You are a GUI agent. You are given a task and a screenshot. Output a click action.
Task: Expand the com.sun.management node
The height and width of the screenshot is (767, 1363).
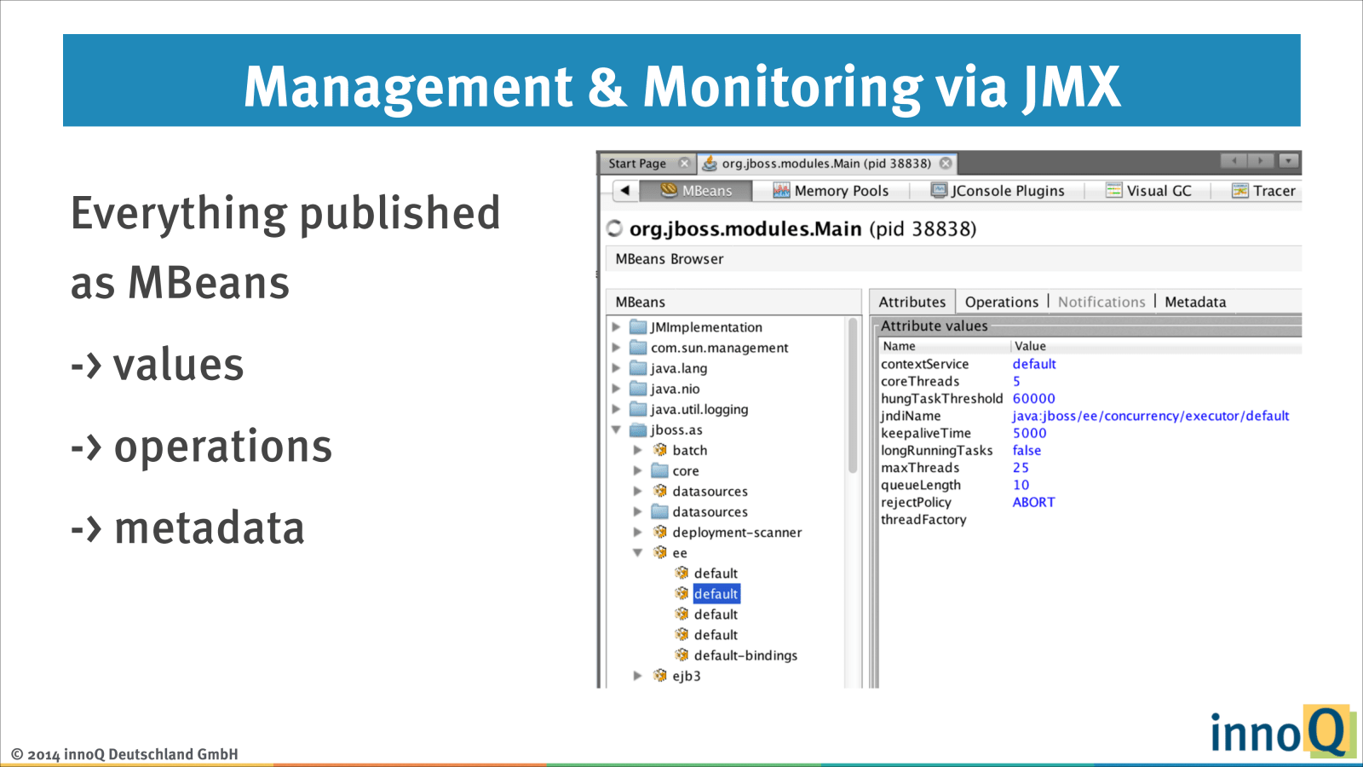pyautogui.click(x=616, y=348)
